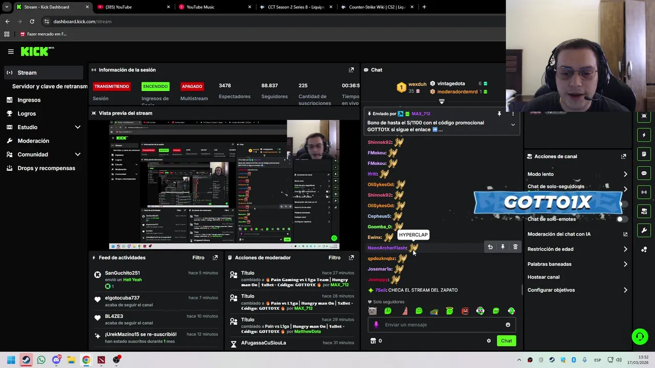Click the lightning bolt sidebar icon
The image size is (655, 368).
[644, 135]
